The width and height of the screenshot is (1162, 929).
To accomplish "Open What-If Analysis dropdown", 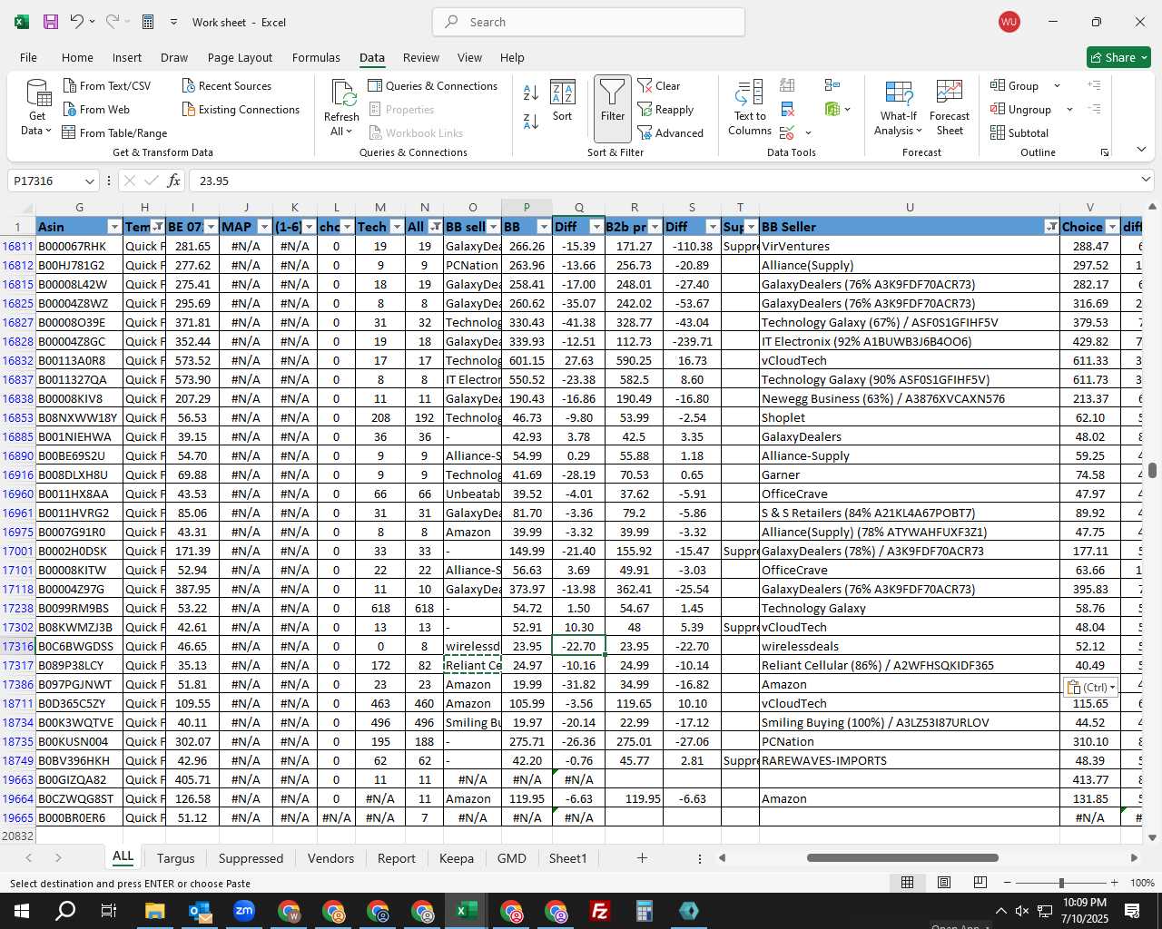I will [x=898, y=108].
